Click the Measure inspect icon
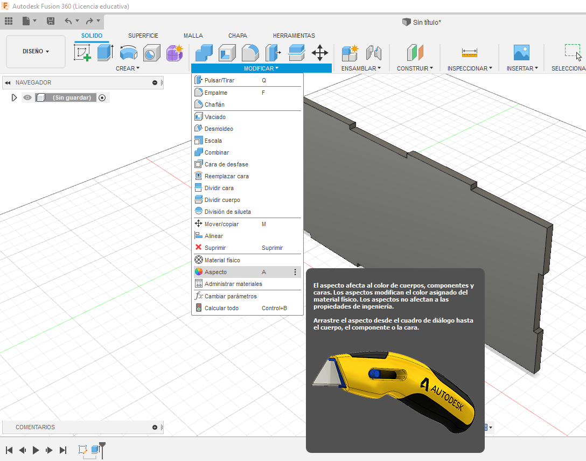 (470, 52)
